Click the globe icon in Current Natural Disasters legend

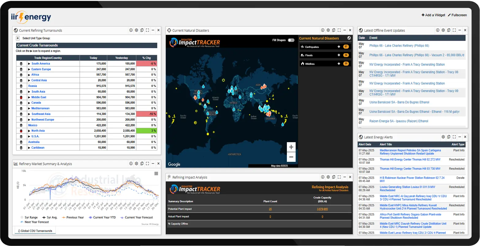point(349,38)
